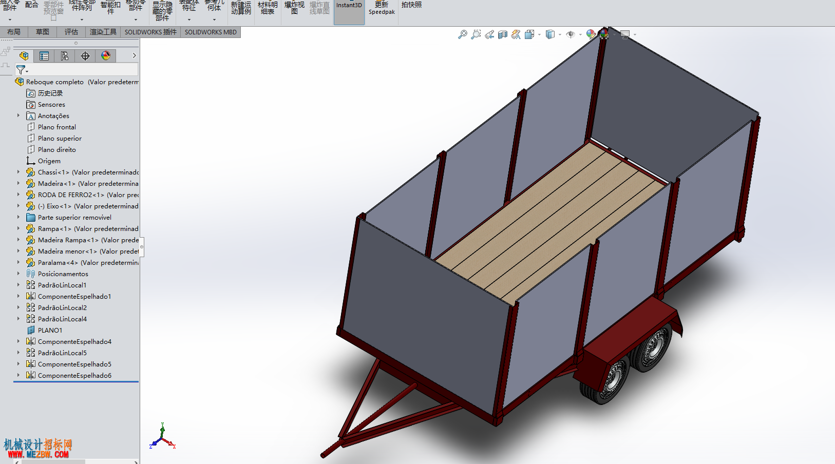The height and width of the screenshot is (464, 835).
Task: Click the Display Style icon
Action: tap(550, 34)
